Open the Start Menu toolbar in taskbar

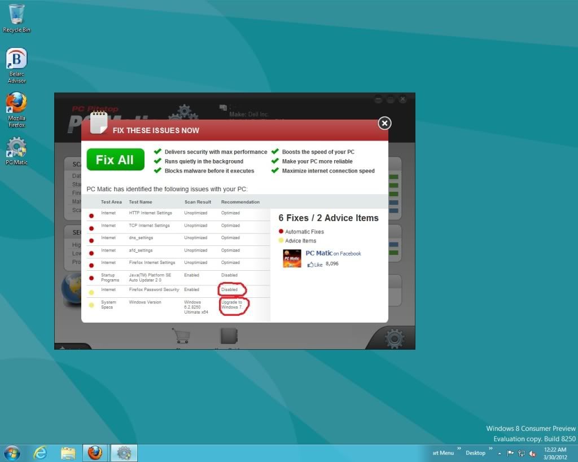tap(443, 453)
